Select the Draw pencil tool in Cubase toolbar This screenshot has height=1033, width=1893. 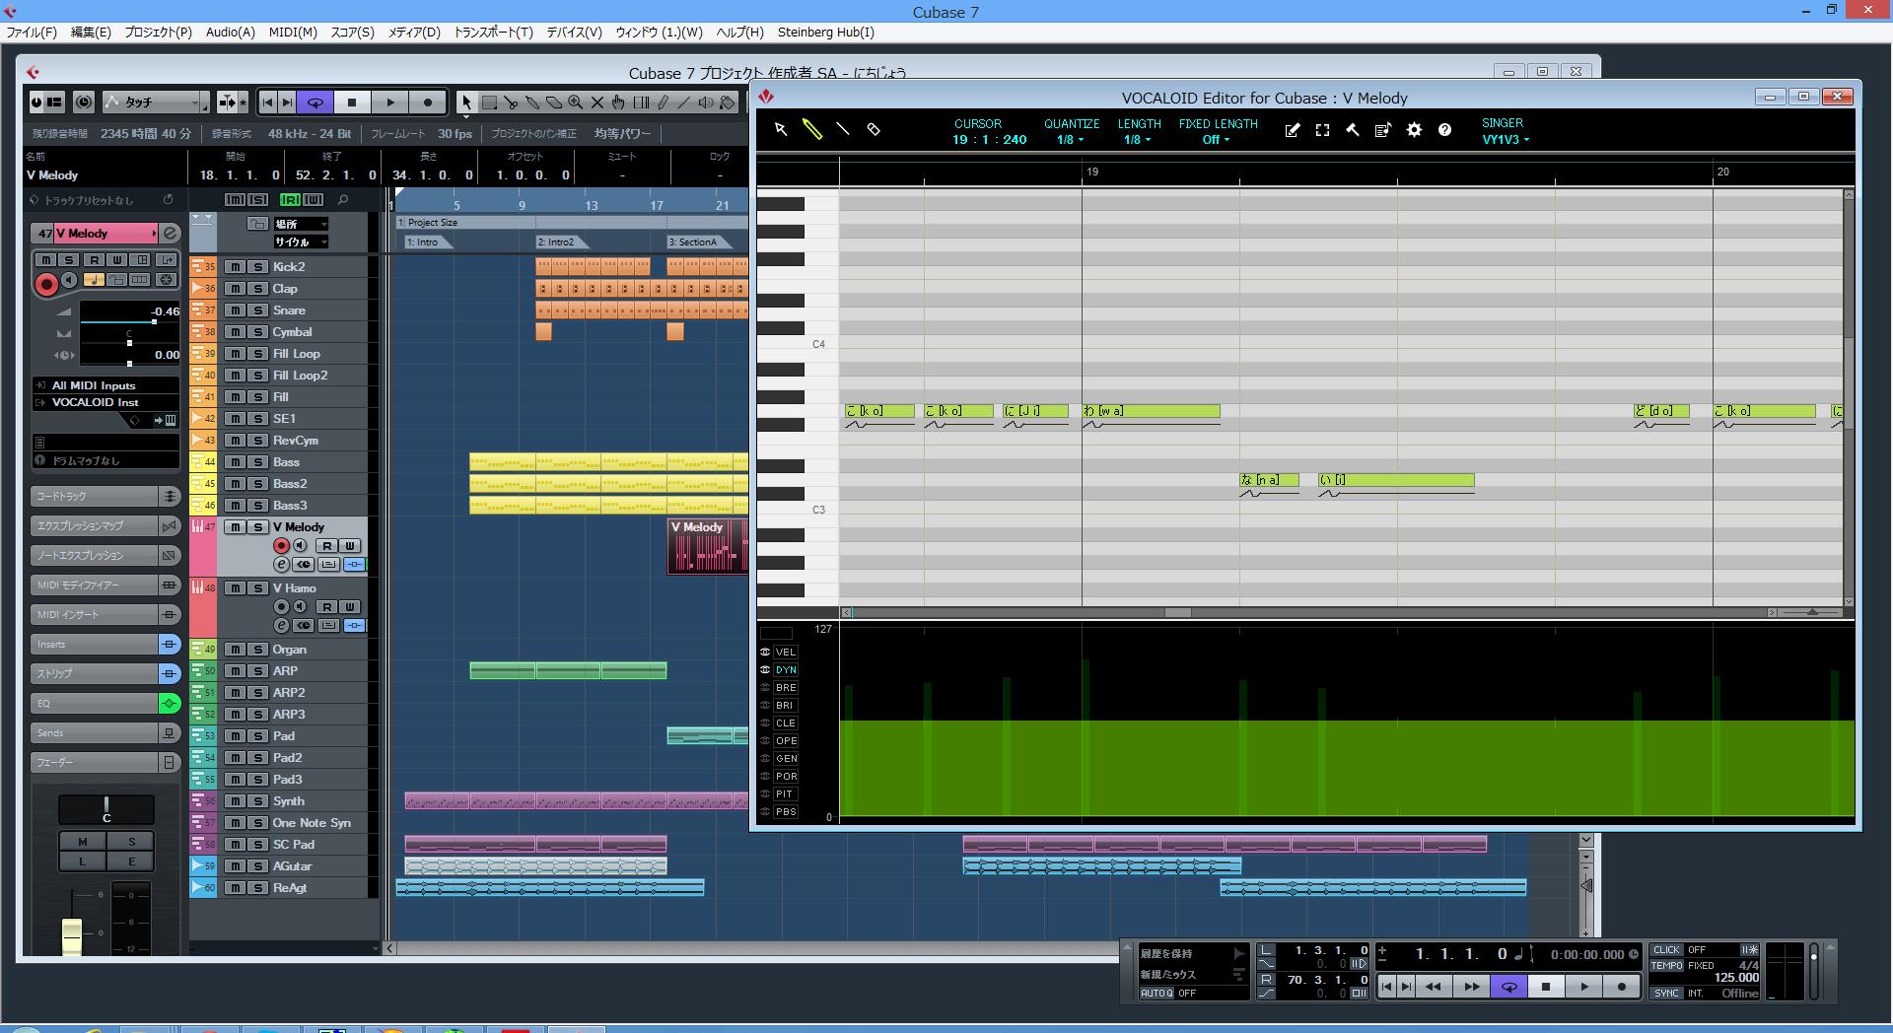click(x=663, y=102)
